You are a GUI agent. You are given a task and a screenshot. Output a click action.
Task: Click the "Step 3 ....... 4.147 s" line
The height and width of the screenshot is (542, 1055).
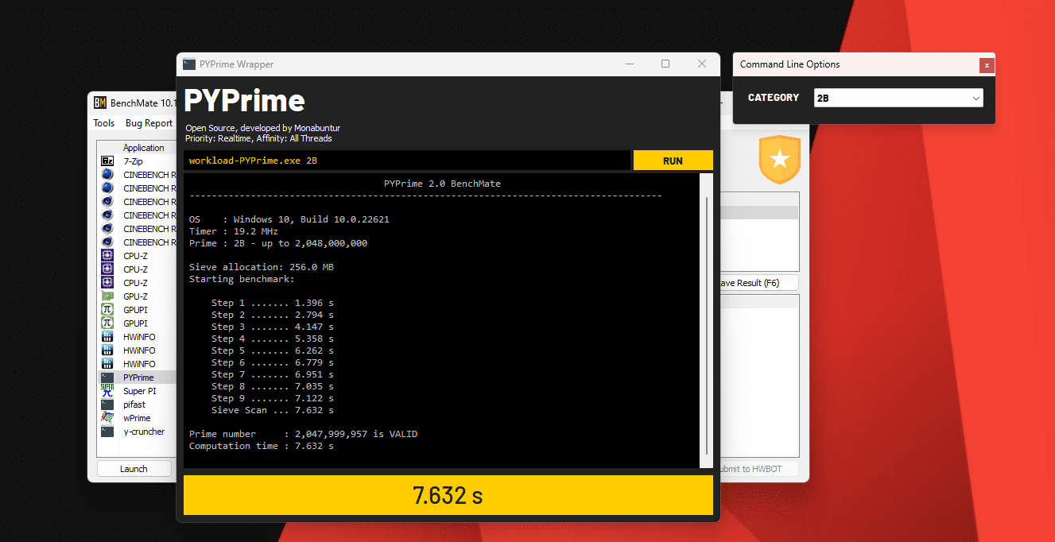[x=273, y=327]
